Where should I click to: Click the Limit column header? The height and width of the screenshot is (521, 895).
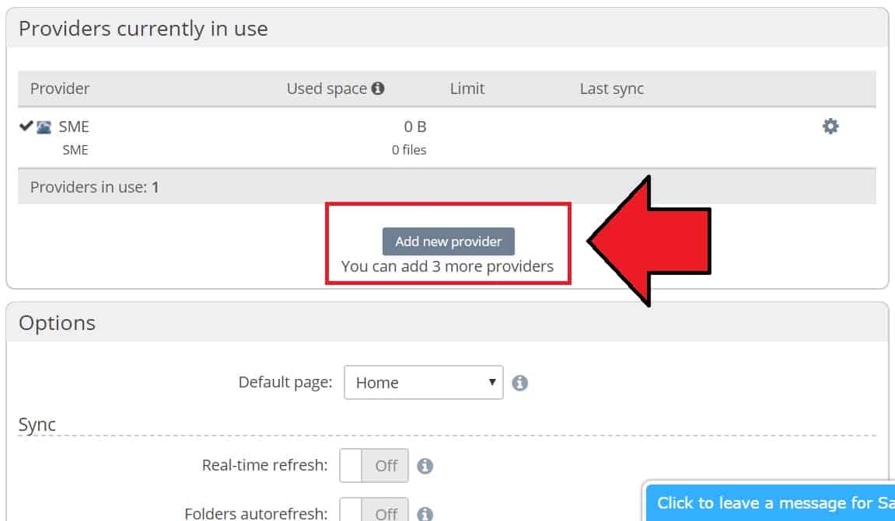click(x=467, y=89)
